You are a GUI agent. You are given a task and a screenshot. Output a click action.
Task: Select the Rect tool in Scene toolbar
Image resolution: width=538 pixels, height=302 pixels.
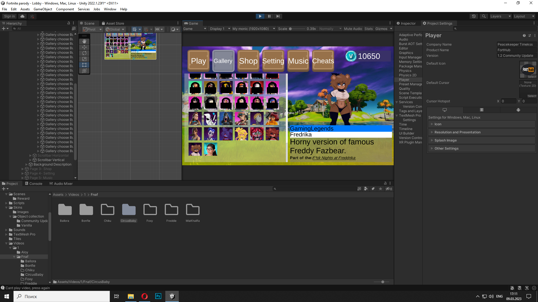tap(84, 65)
